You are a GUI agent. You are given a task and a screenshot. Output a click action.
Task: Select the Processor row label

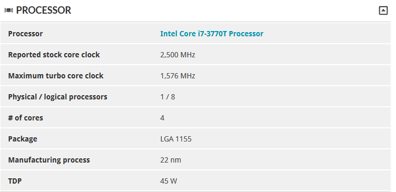(x=25, y=34)
